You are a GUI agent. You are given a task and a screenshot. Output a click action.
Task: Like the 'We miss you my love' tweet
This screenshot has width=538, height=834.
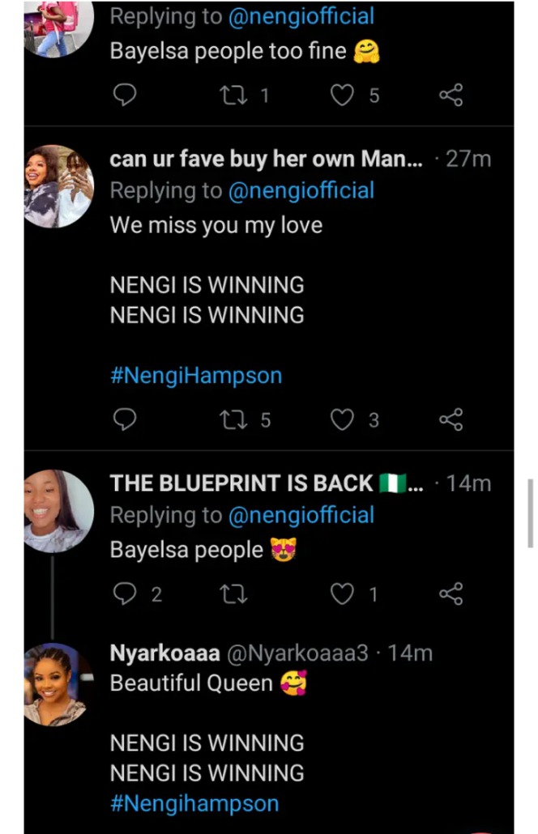click(x=343, y=419)
